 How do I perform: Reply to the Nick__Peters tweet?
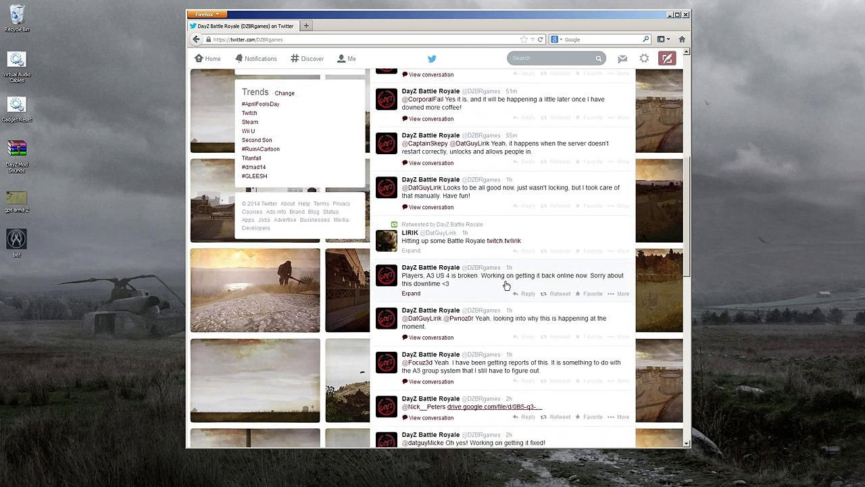(524, 417)
